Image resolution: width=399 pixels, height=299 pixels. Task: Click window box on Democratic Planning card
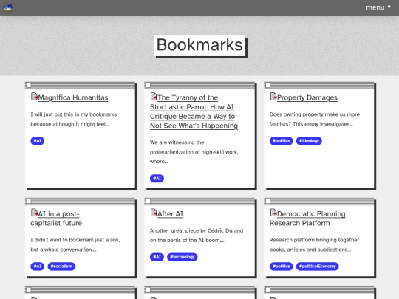tap(268, 202)
